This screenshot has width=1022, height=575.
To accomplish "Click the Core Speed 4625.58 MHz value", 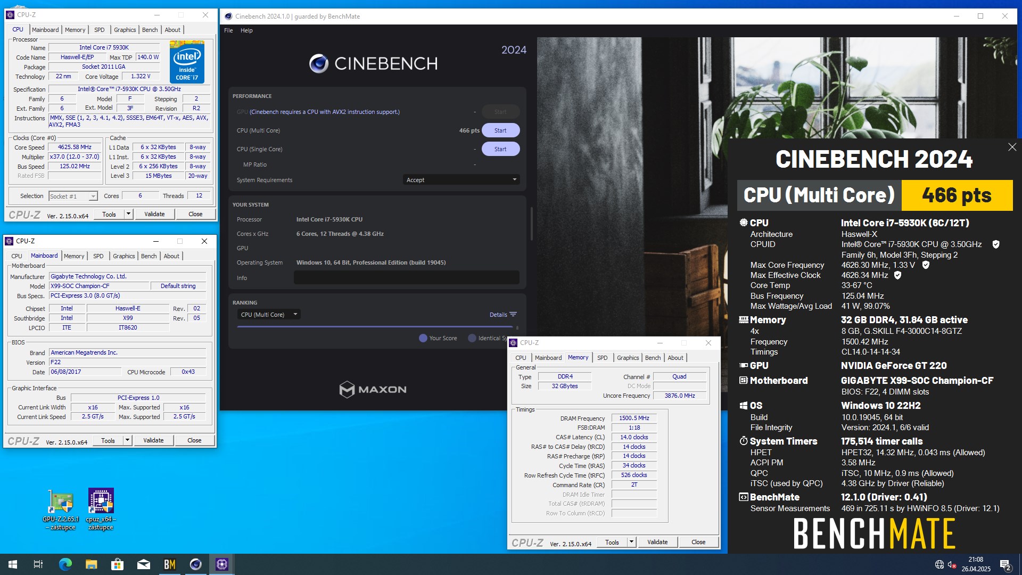I will click(75, 147).
